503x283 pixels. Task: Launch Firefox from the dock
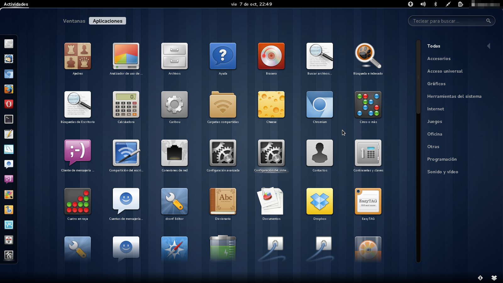(8, 89)
